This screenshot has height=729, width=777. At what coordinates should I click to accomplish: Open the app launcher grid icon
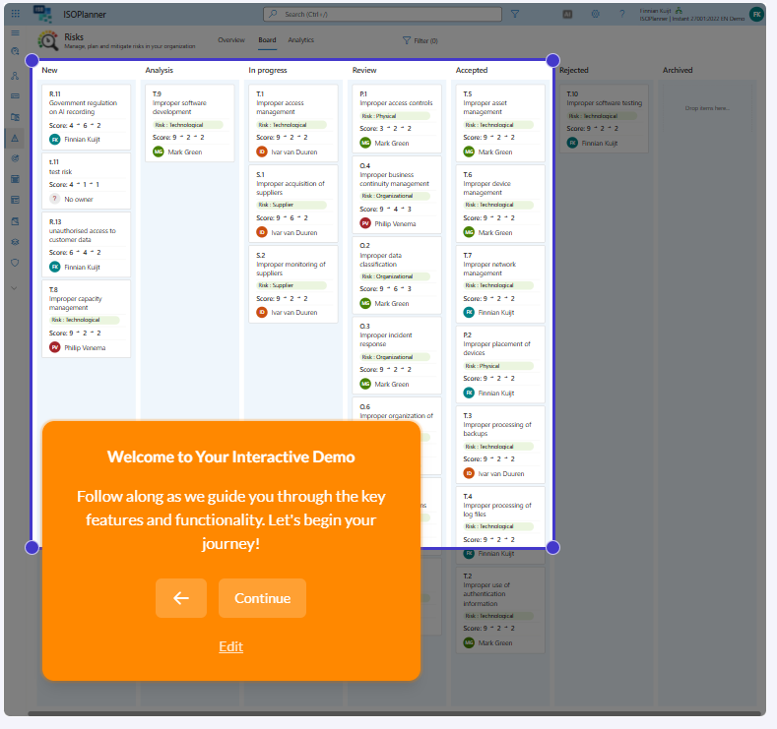click(x=16, y=14)
